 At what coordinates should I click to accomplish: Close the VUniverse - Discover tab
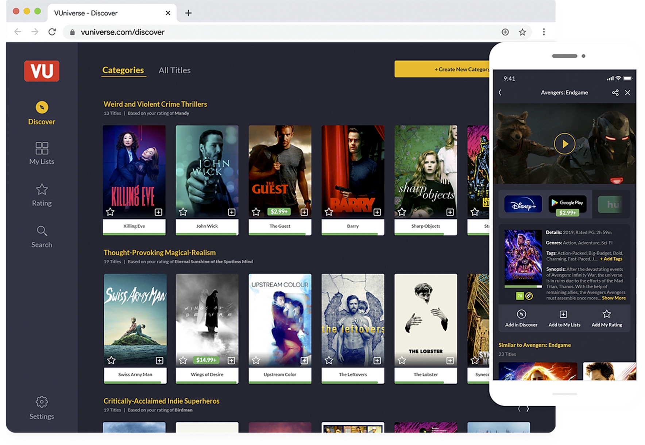click(168, 13)
